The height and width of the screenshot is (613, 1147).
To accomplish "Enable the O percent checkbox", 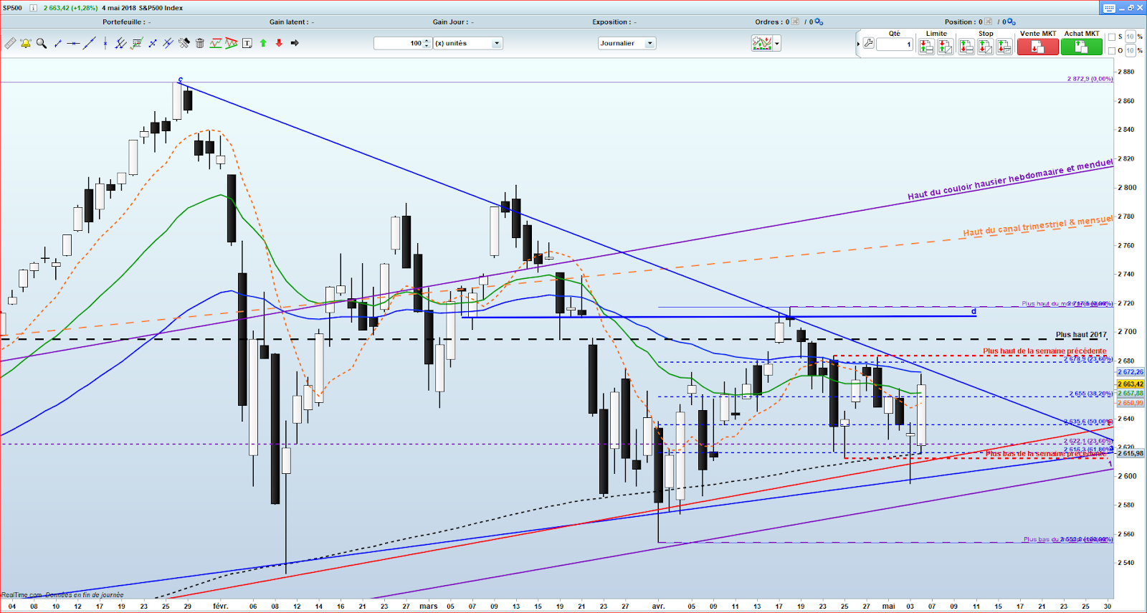I will tap(1112, 51).
